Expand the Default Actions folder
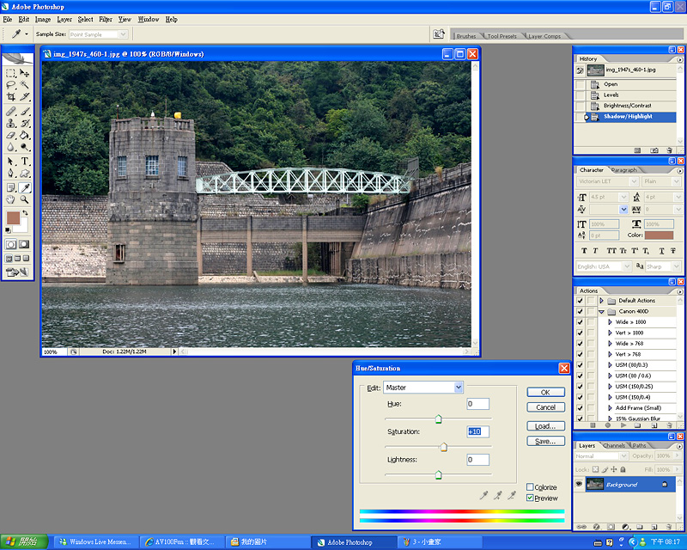 pyautogui.click(x=602, y=301)
